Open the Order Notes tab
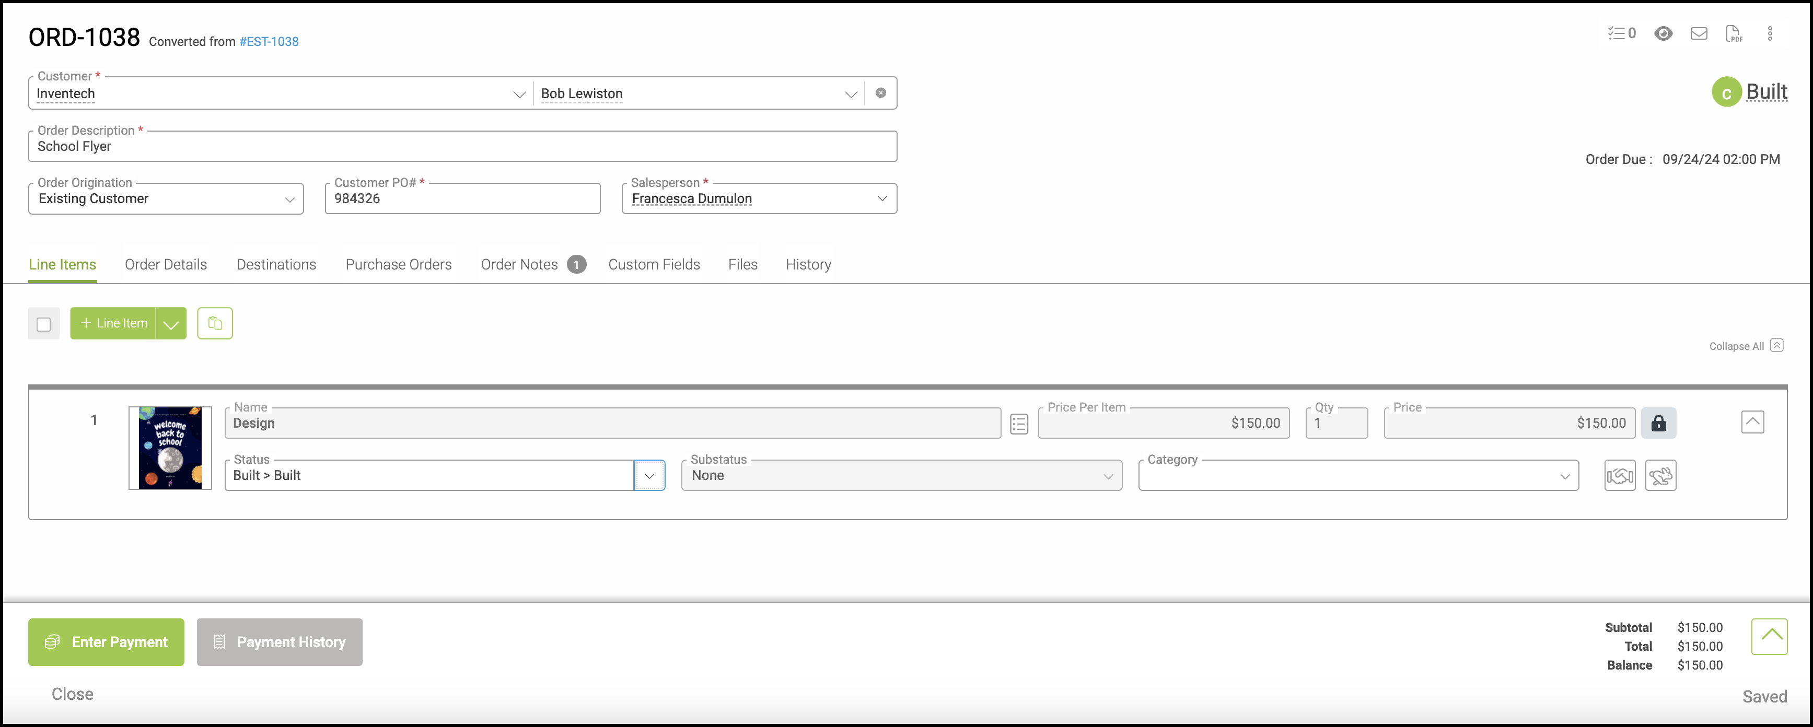This screenshot has width=1813, height=727. [x=519, y=265]
